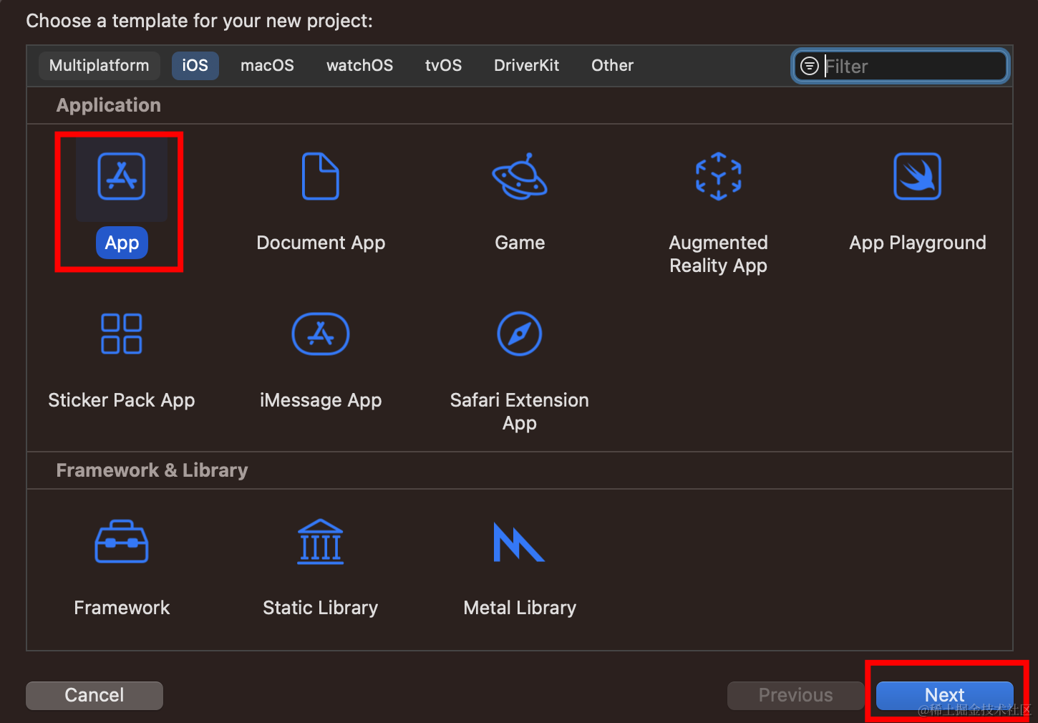This screenshot has height=723, width=1038.
Task: Open the tvOS platform tab
Action: (x=444, y=66)
